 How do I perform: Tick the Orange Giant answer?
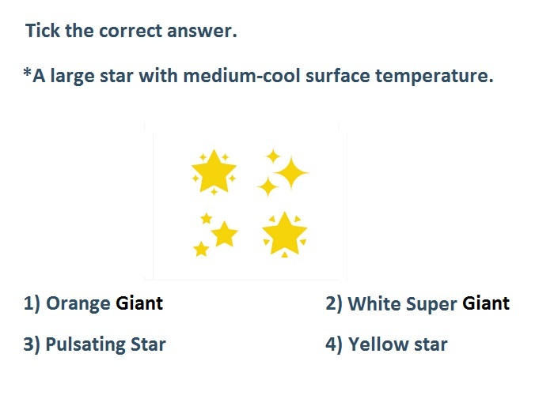coord(93,303)
